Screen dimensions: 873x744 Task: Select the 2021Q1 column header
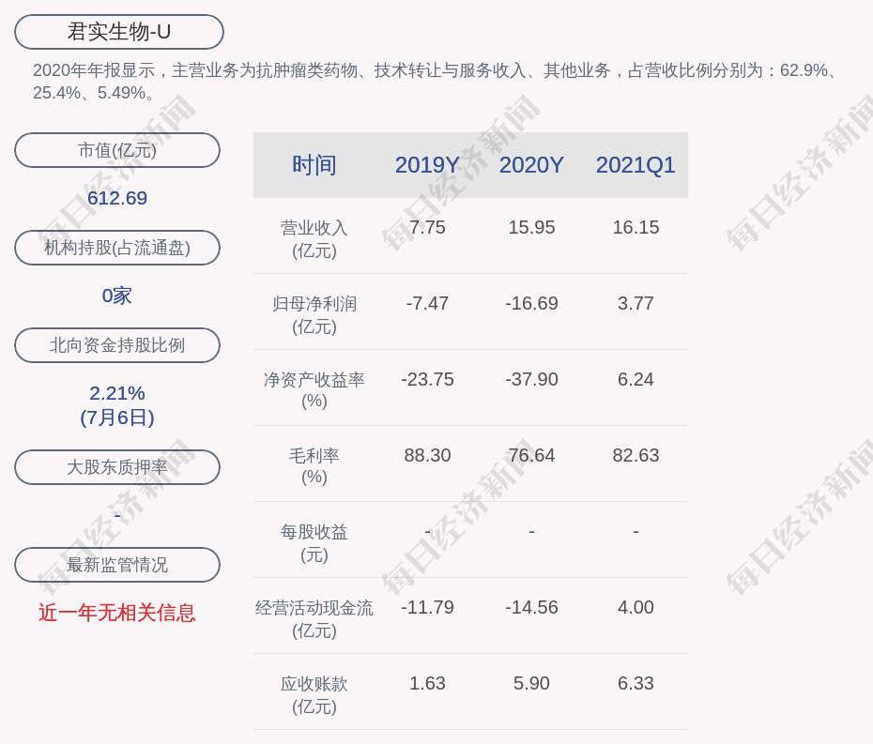(636, 165)
